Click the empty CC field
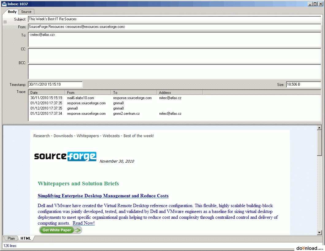325x251 pixels. 174,56
